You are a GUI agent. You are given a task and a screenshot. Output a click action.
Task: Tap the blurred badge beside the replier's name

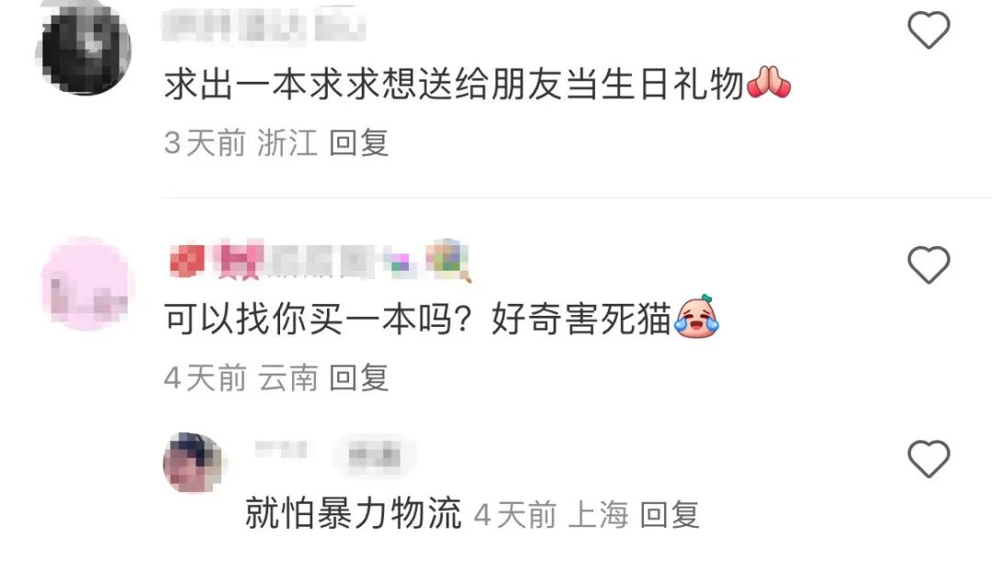click(x=375, y=454)
